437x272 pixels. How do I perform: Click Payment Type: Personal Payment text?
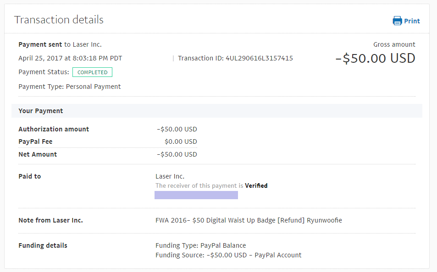point(70,87)
